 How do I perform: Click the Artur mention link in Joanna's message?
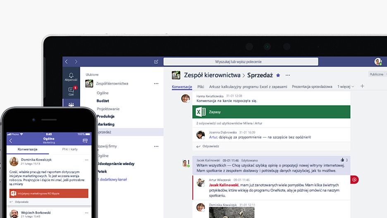click(213, 137)
